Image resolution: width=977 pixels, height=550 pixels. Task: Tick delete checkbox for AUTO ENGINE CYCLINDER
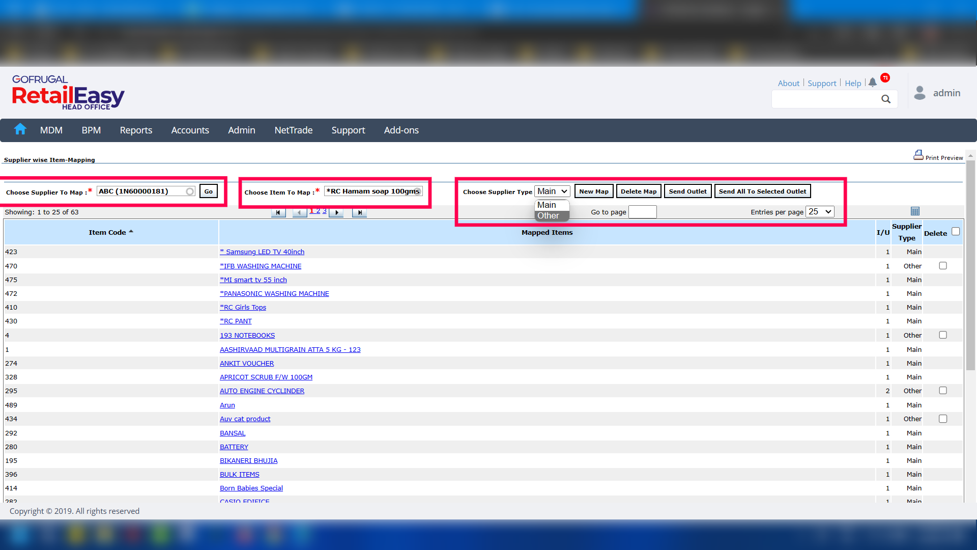click(x=943, y=391)
